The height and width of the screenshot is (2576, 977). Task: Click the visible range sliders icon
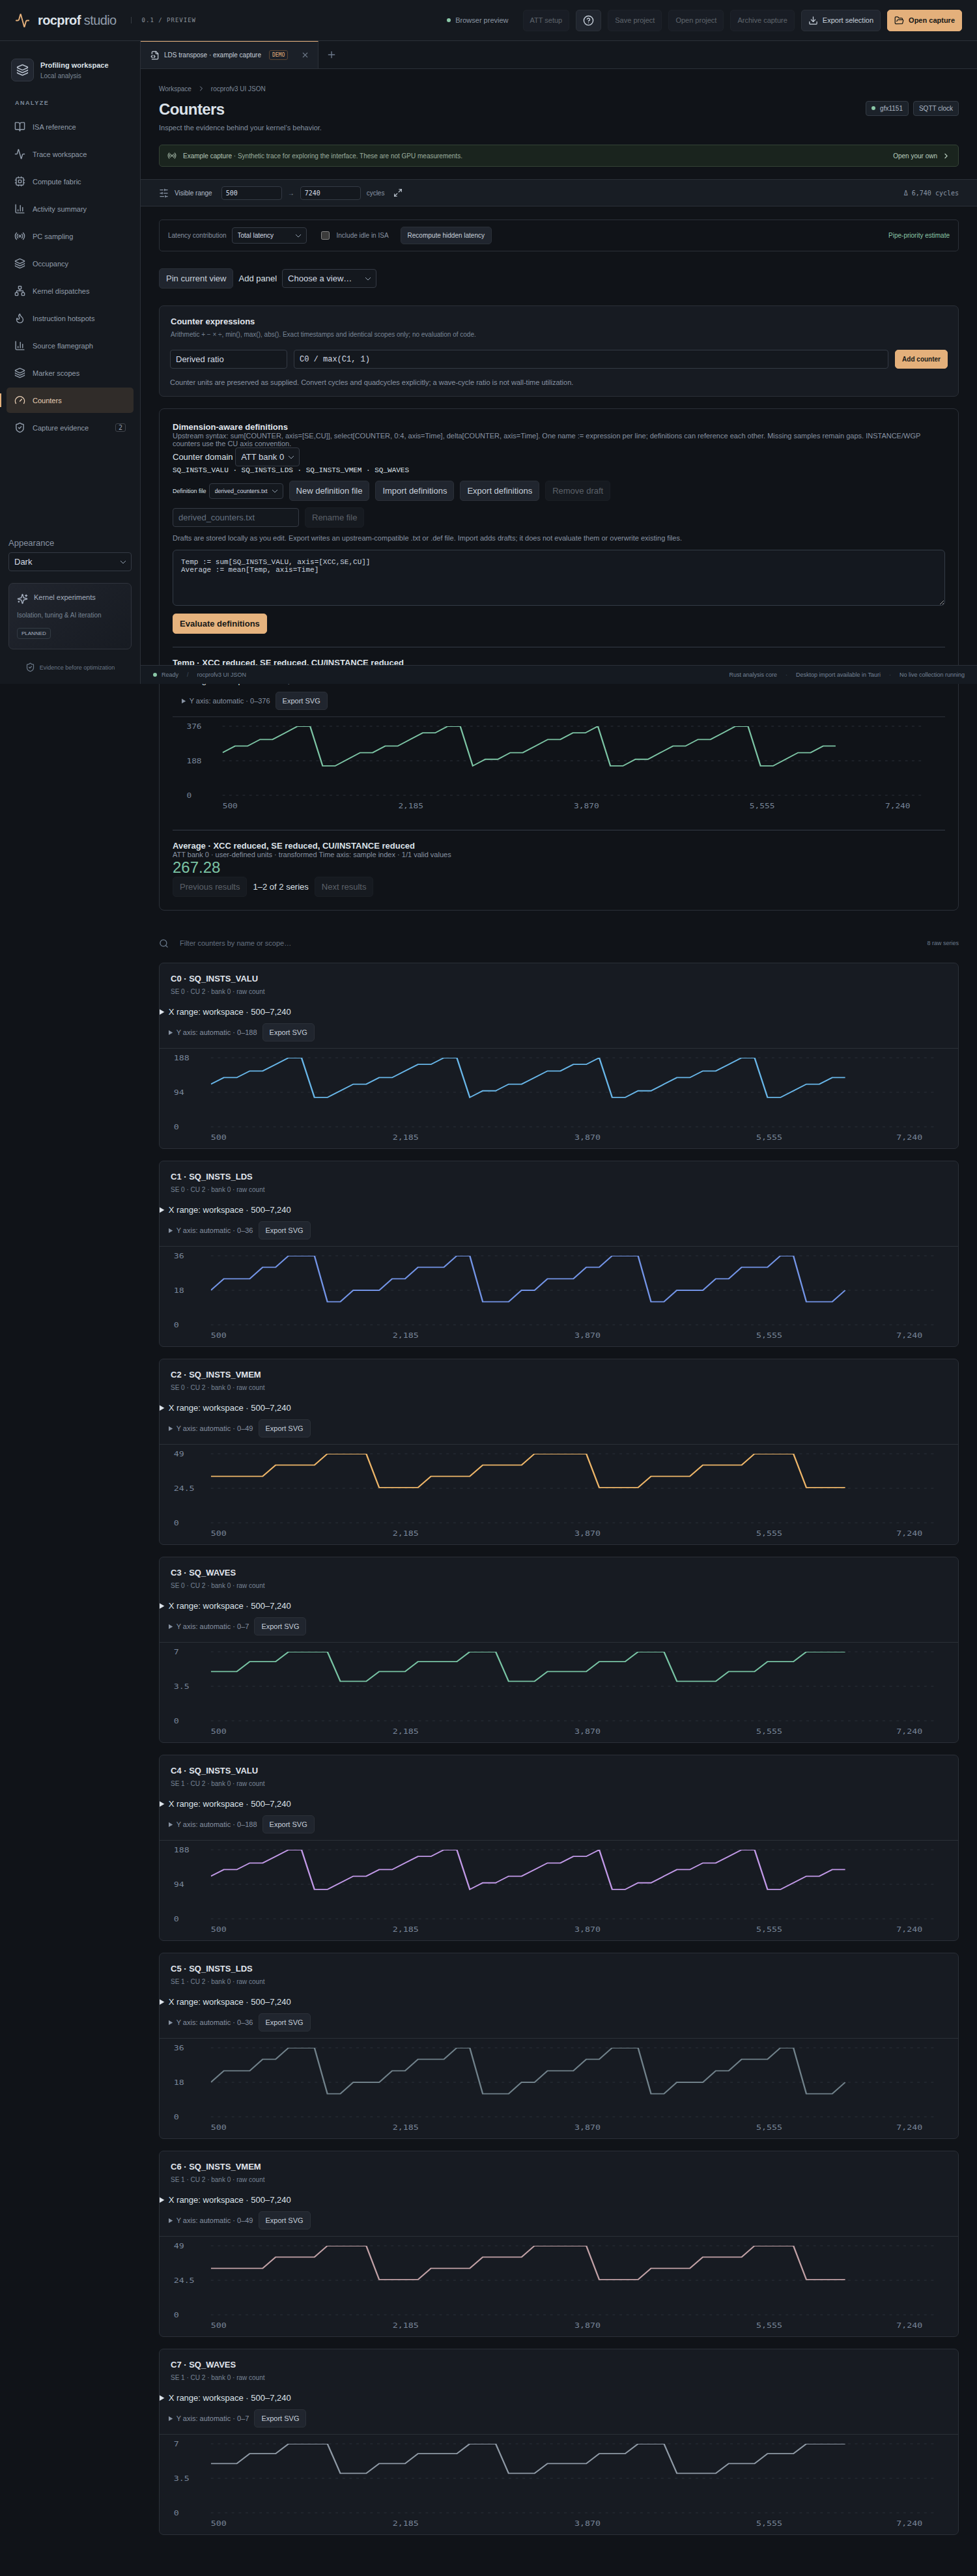tap(164, 193)
